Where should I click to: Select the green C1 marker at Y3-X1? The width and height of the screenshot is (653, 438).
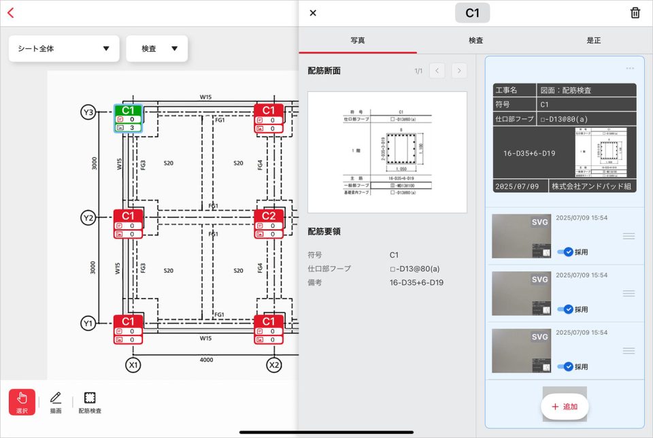click(129, 118)
